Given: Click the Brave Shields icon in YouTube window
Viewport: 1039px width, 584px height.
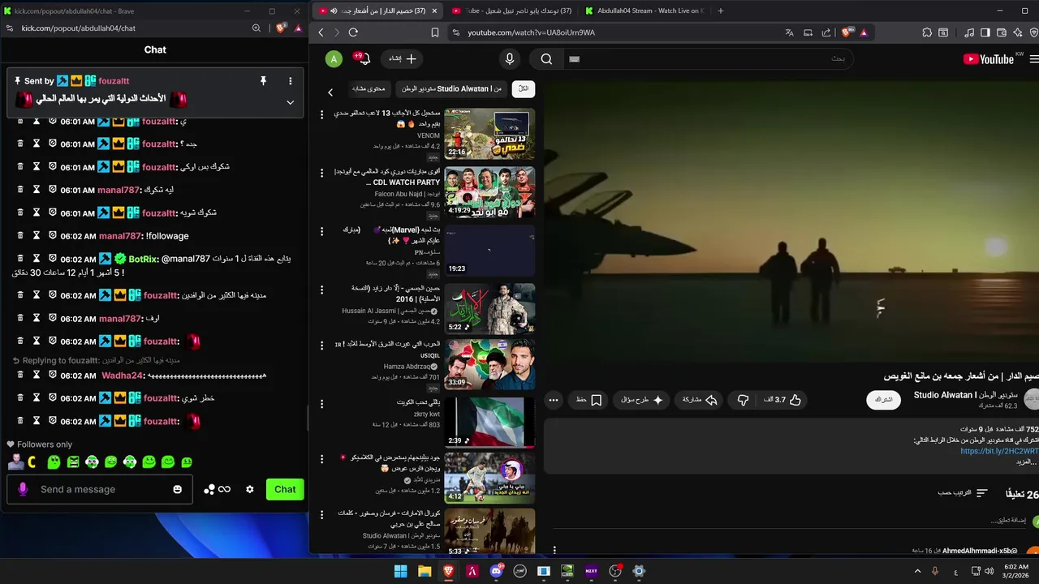Looking at the screenshot, I should (848, 32).
